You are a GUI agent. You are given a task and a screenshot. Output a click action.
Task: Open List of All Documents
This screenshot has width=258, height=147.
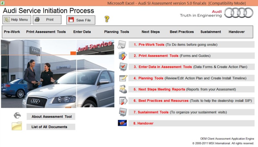pyautogui.click(x=51, y=127)
